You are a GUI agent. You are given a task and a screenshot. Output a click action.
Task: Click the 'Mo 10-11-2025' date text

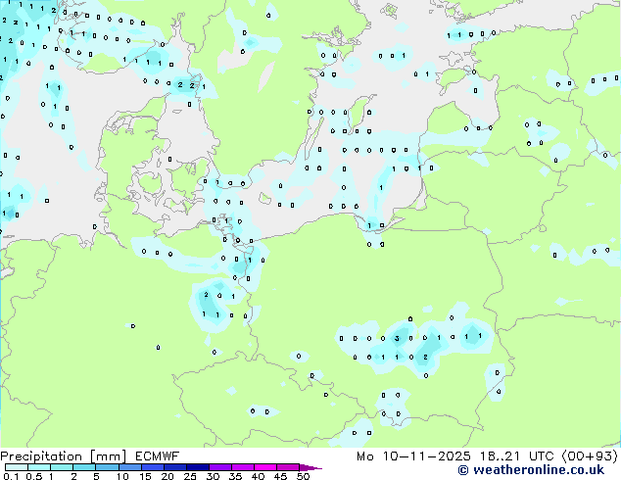[413, 456]
